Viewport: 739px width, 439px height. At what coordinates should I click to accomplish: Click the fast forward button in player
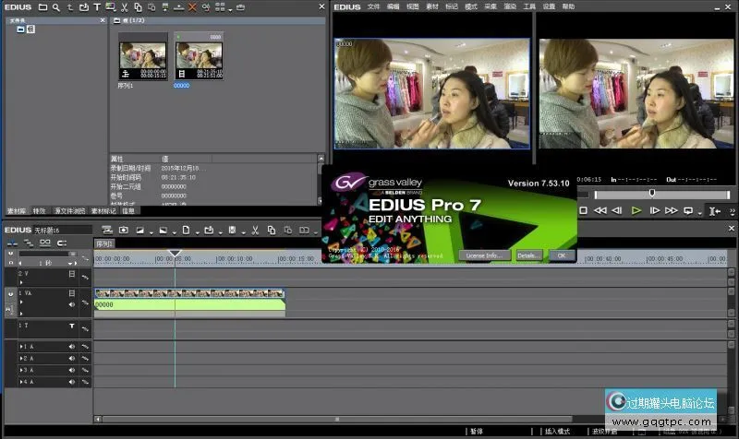coord(672,210)
